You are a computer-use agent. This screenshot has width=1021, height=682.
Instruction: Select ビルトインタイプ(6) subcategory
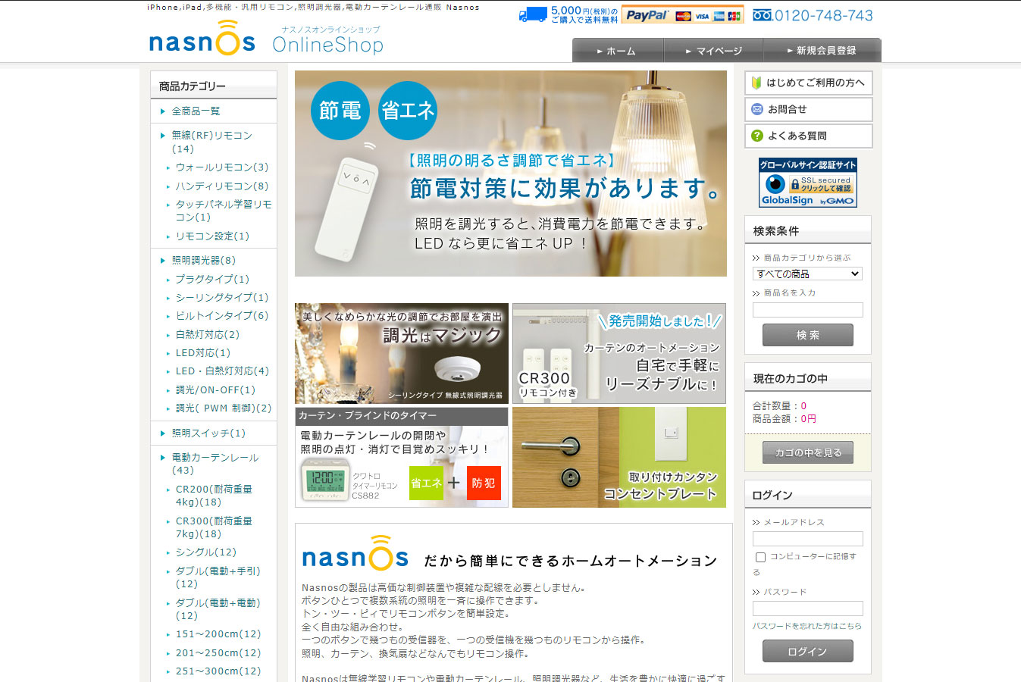(222, 316)
